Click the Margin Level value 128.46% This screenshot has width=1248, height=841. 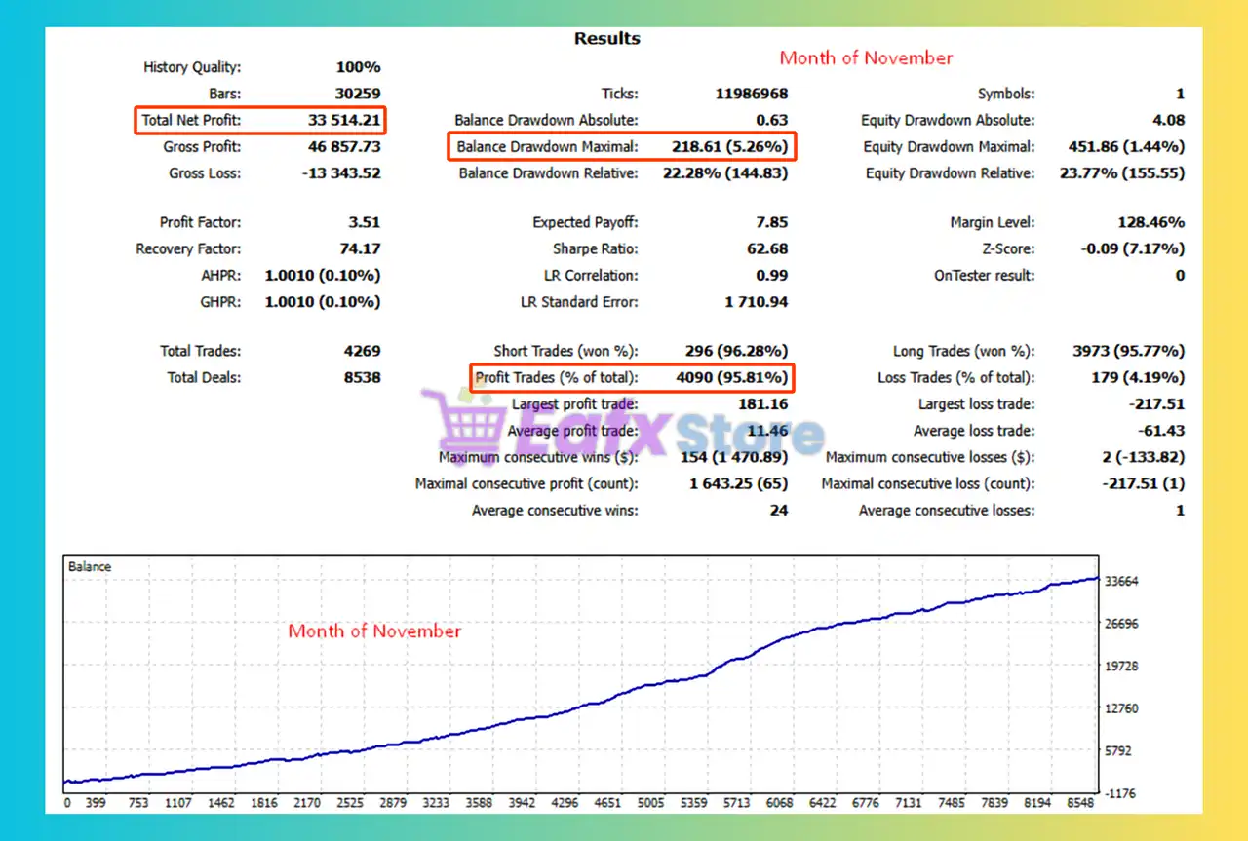coord(1151,221)
